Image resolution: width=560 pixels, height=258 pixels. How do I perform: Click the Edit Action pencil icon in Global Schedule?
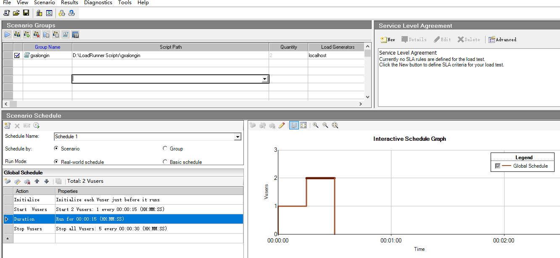pos(17,182)
